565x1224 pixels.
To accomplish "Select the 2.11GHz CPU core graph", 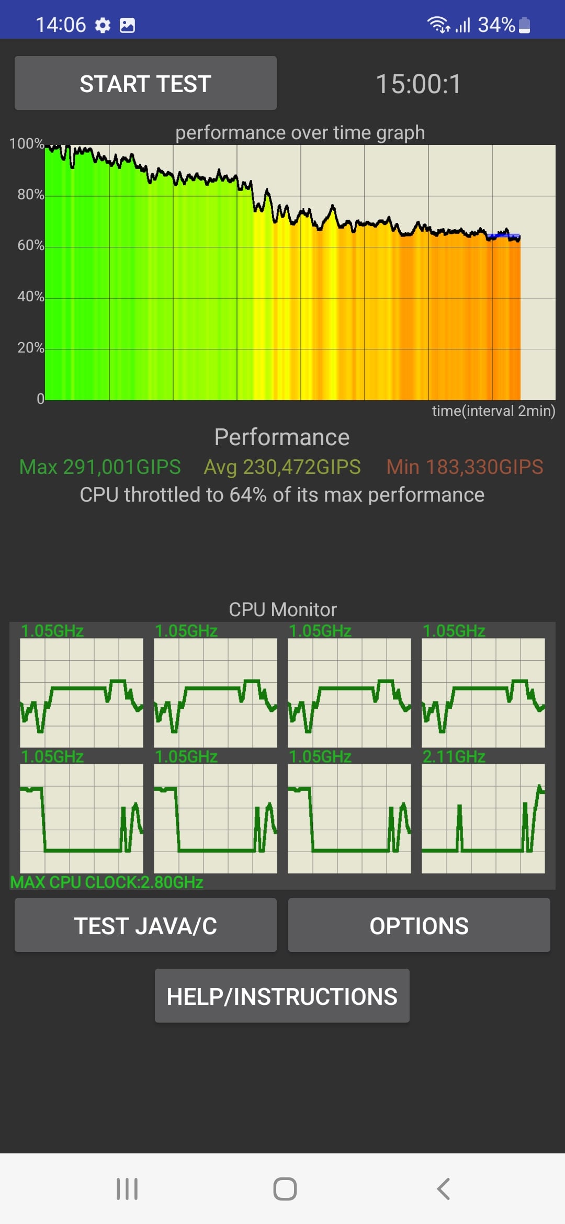I will tap(483, 818).
